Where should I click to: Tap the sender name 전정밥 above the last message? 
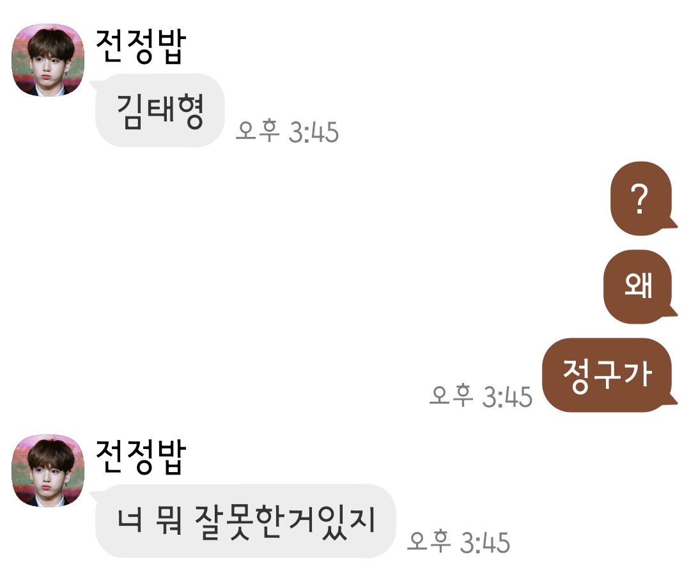pos(141,457)
